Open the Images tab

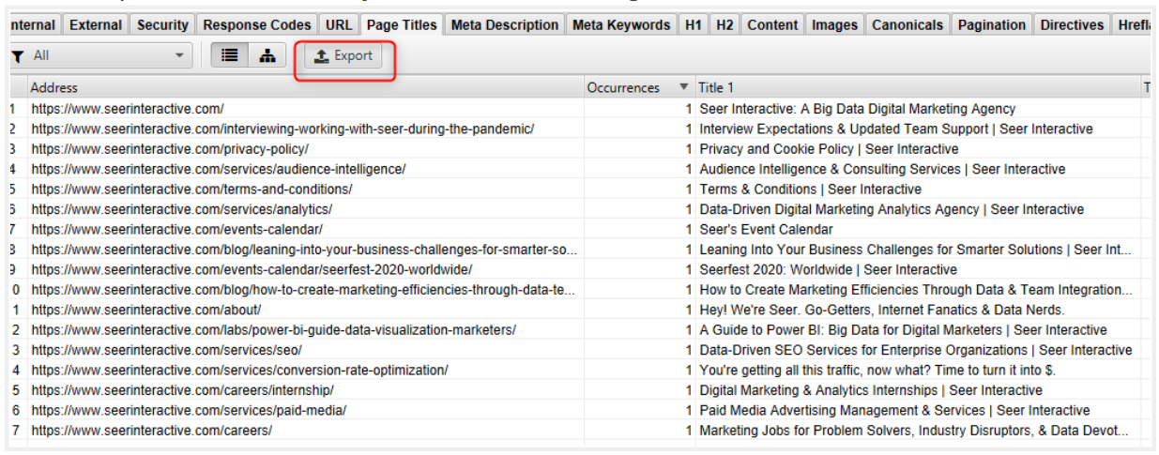(834, 25)
